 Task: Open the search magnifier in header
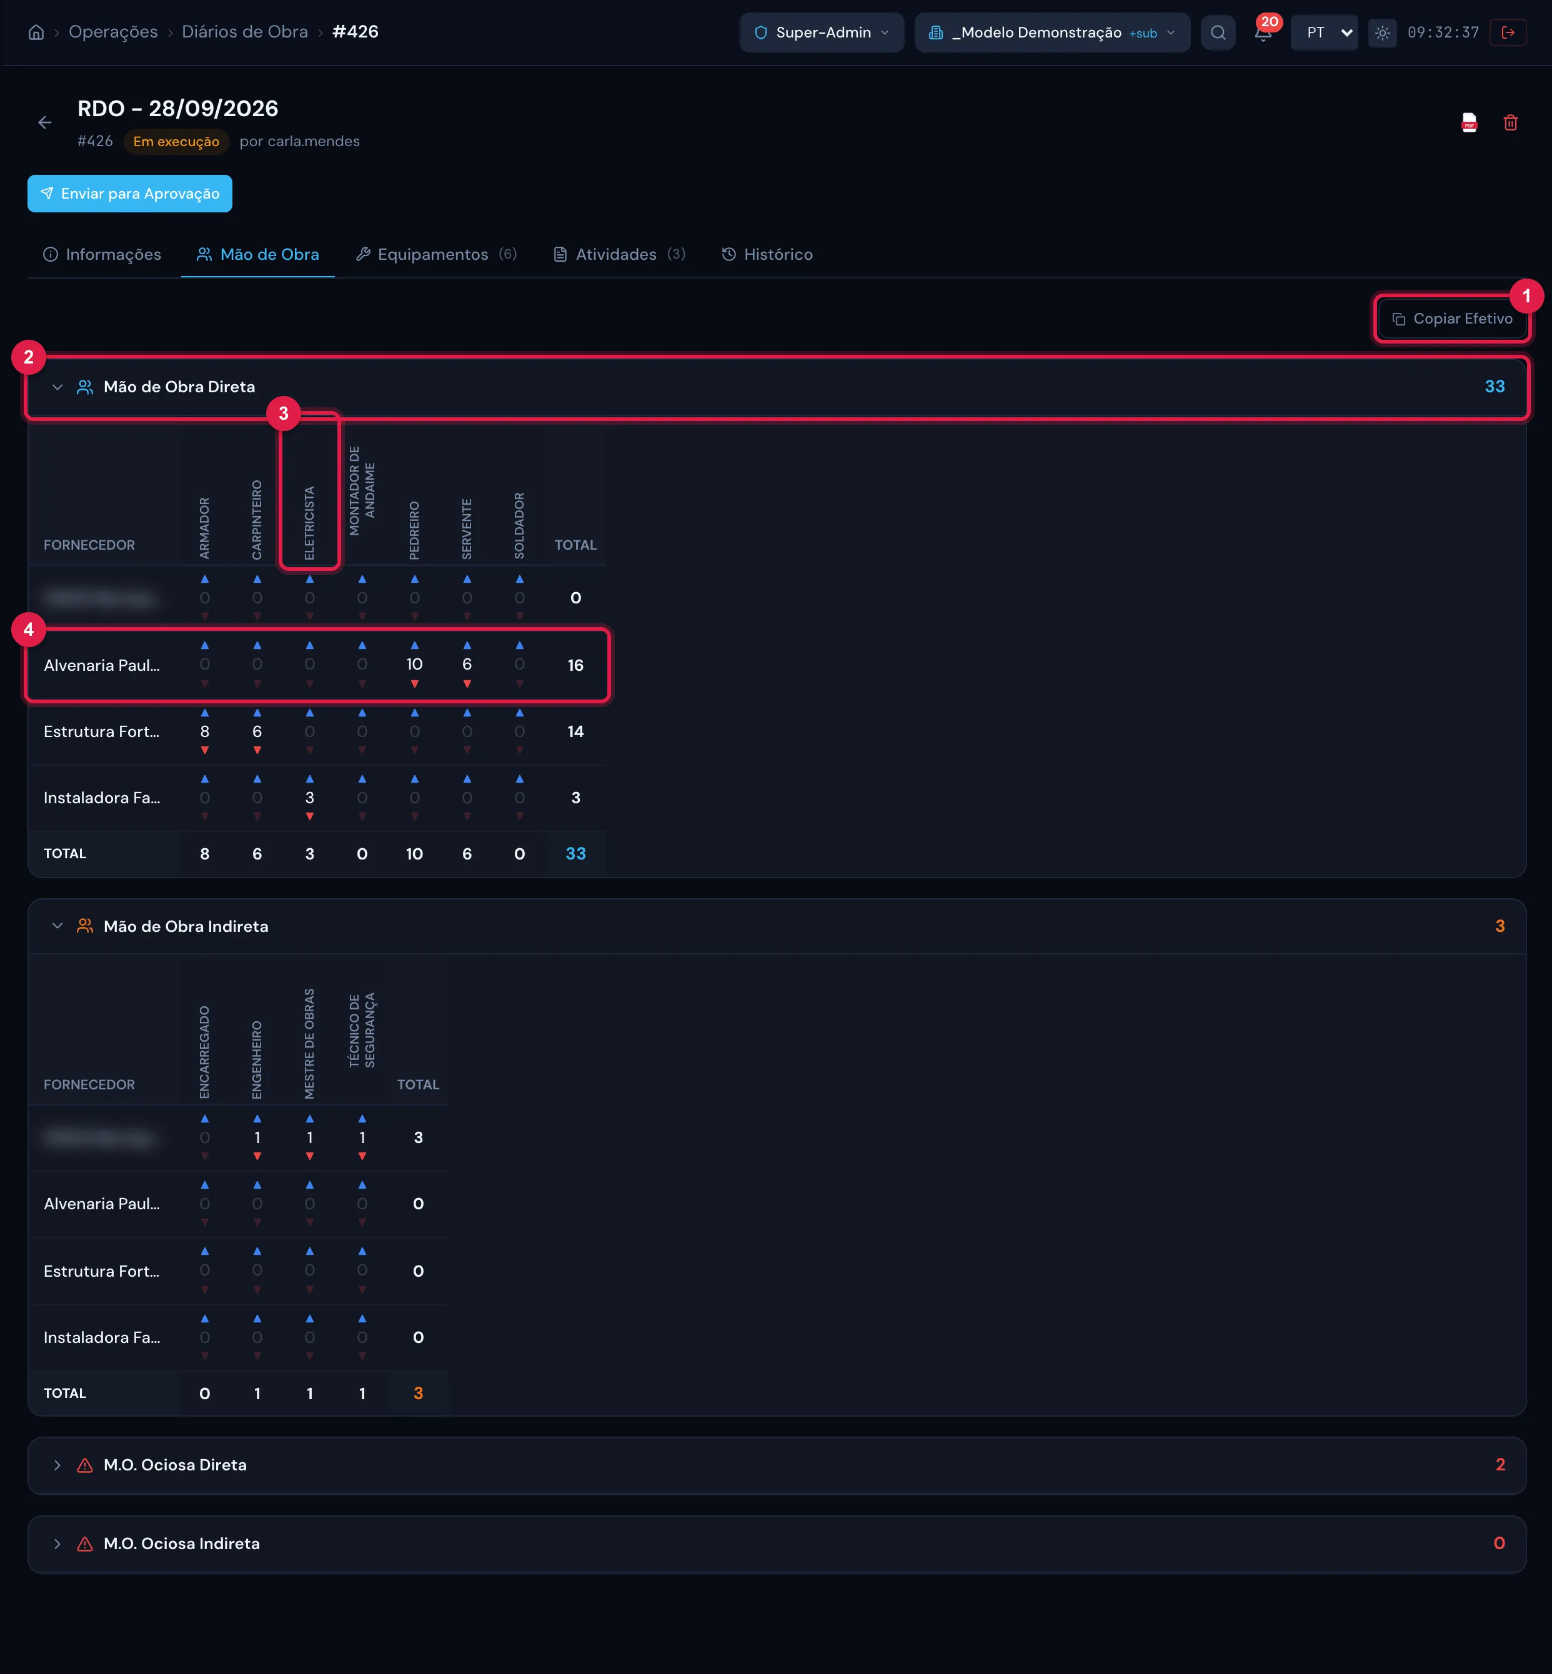tap(1218, 32)
